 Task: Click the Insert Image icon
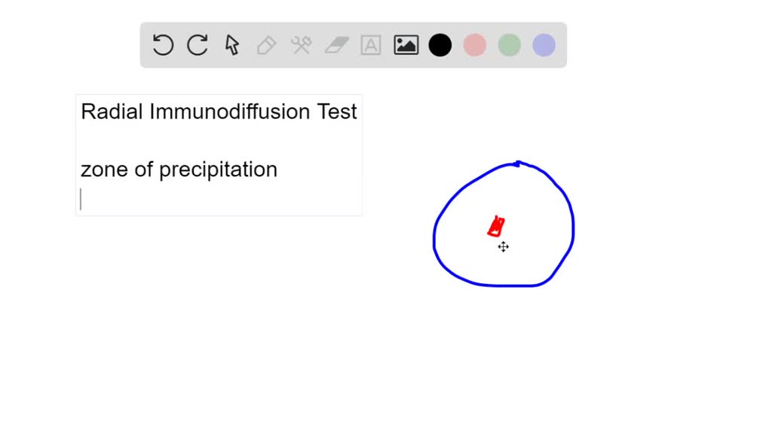[406, 45]
